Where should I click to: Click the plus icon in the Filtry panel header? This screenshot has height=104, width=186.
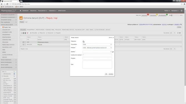click(x=15, y=72)
